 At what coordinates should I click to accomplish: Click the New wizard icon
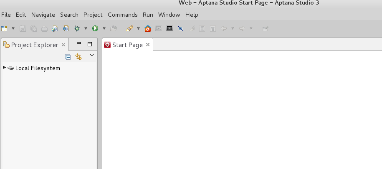(4, 28)
